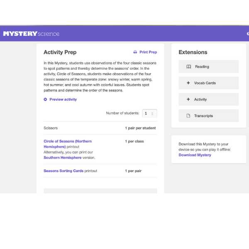Click the plus icon beside Vocab Cards

pos(188,83)
